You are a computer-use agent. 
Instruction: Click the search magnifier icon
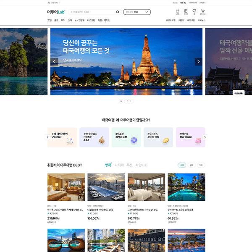pyautogui.click(x=118, y=12)
